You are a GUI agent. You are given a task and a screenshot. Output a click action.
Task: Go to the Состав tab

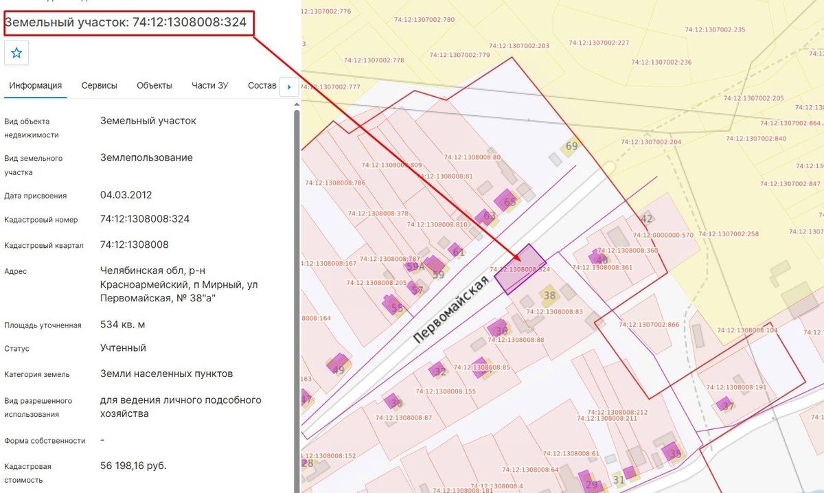262,86
